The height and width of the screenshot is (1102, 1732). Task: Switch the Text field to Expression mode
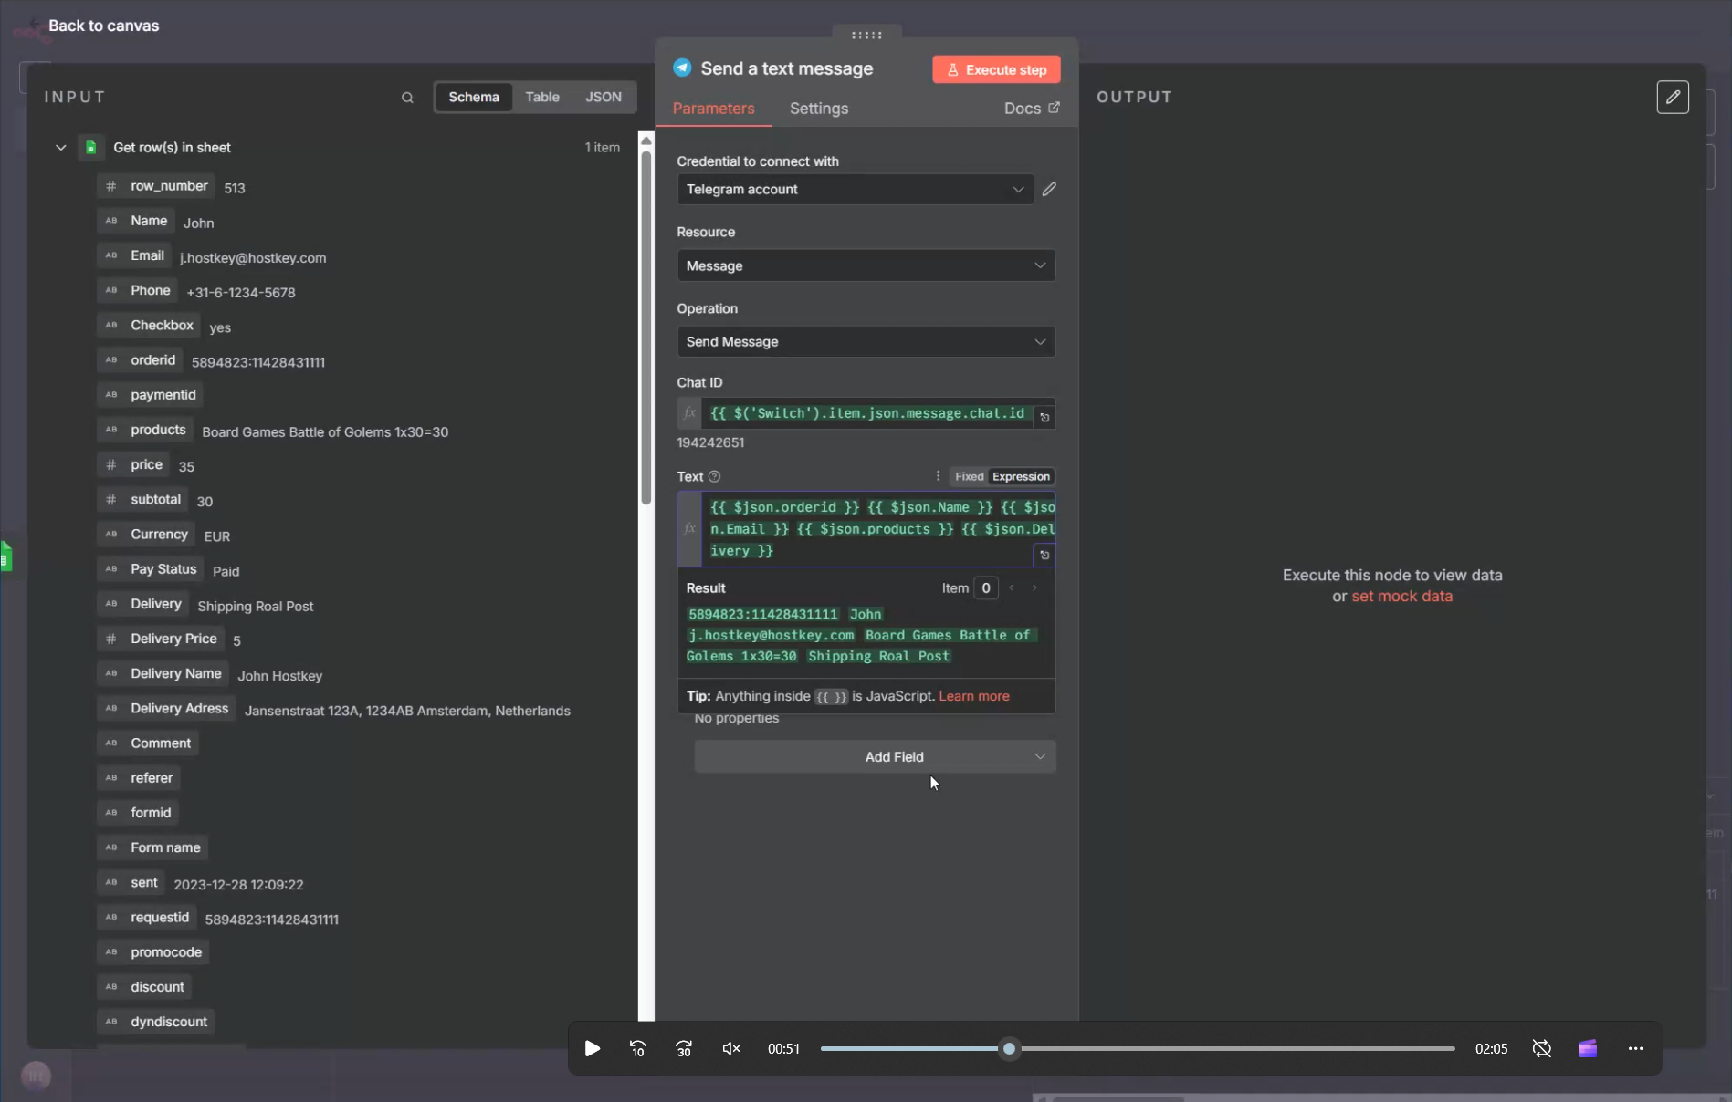(1021, 476)
